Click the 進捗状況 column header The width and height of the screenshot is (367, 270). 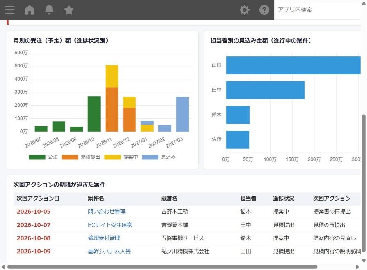(x=283, y=198)
